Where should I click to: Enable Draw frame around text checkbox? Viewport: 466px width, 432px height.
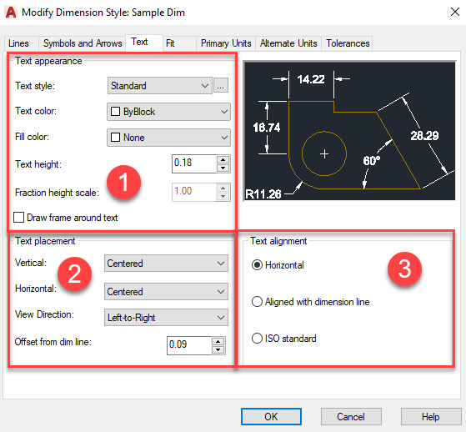(x=18, y=218)
